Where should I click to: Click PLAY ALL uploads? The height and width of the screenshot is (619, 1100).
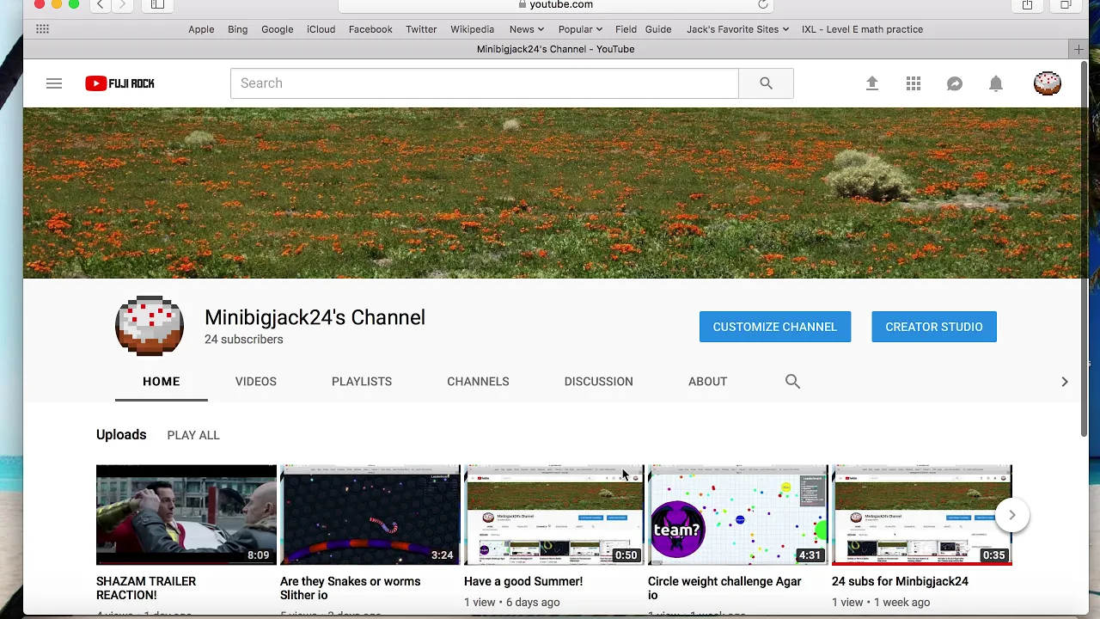[x=193, y=435]
